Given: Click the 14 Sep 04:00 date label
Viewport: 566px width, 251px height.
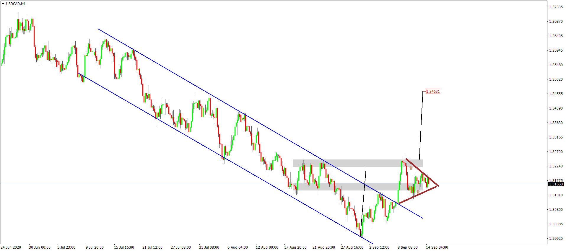Looking at the screenshot, I should (437, 247).
